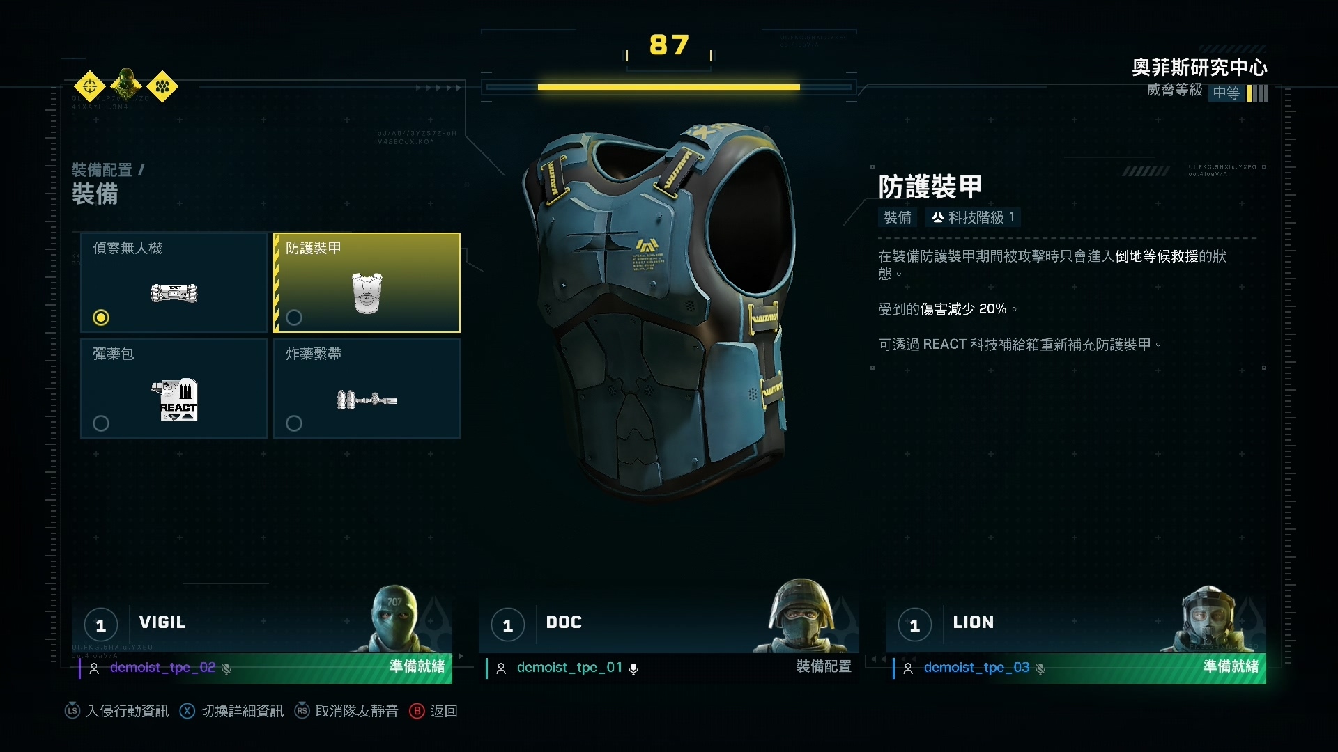This screenshot has width=1338, height=752.
Task: Click small arrow right of VIGIL panel
Action: tap(461, 657)
